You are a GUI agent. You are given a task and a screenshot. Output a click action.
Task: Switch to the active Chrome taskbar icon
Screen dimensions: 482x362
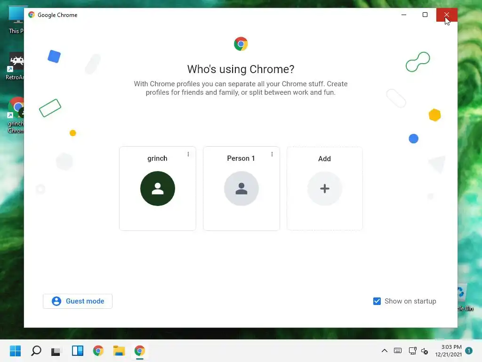[139, 351]
